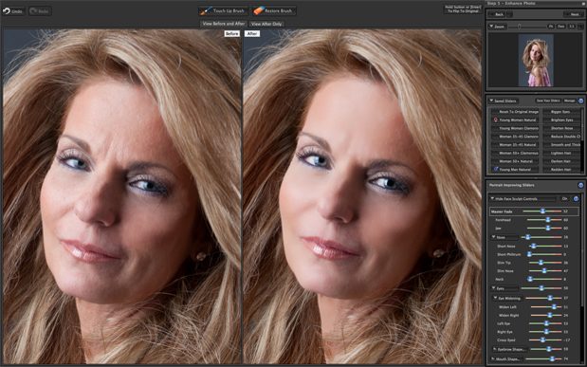Hold button to flip to original
587x367 pixels.
coord(463,9)
